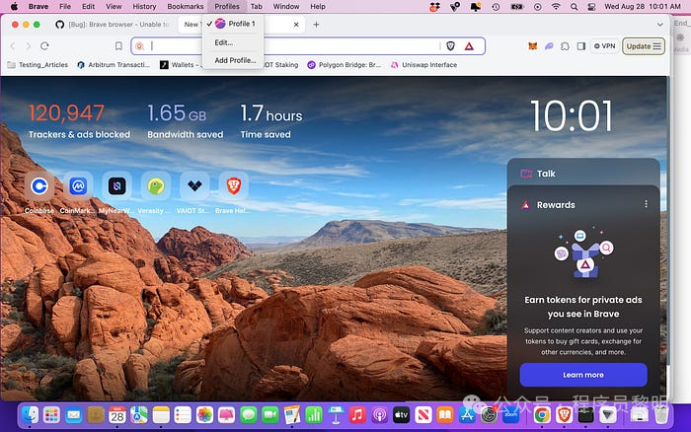Close the New Tab tab

point(296,25)
